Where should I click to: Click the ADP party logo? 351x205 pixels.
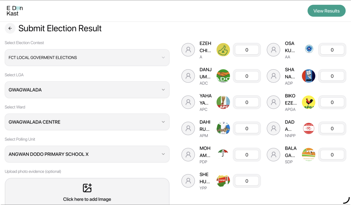308,76
